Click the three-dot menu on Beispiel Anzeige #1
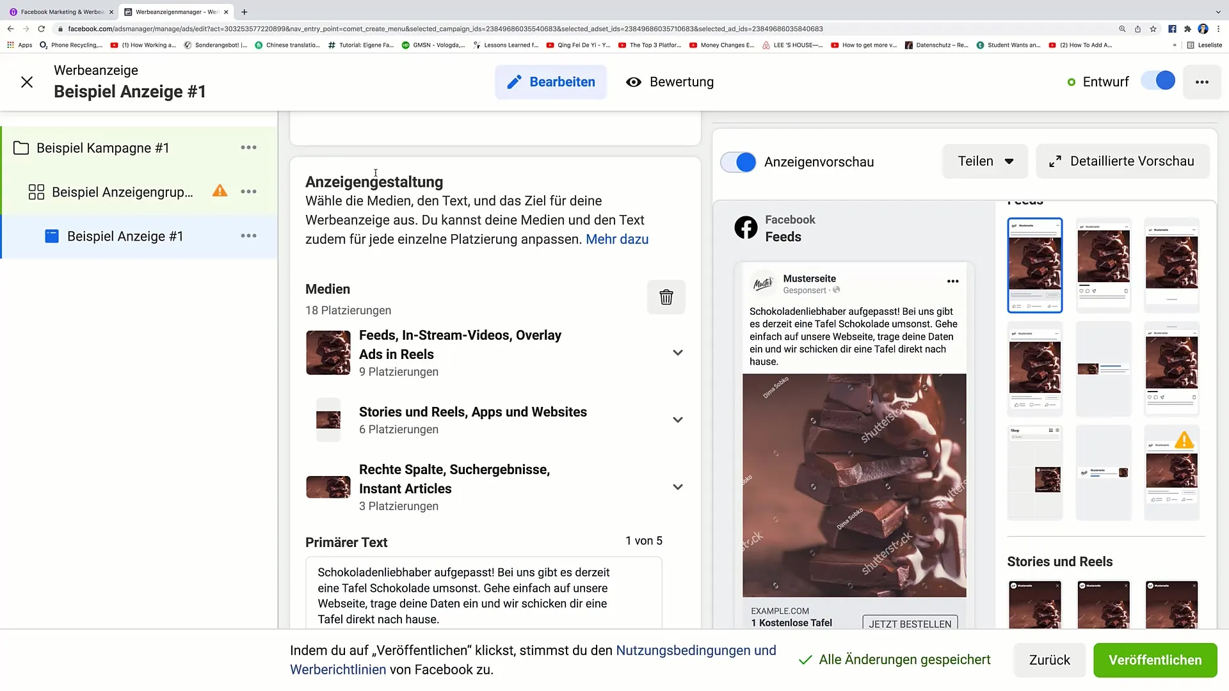Screen dimensions: 1229x691 [248, 236]
